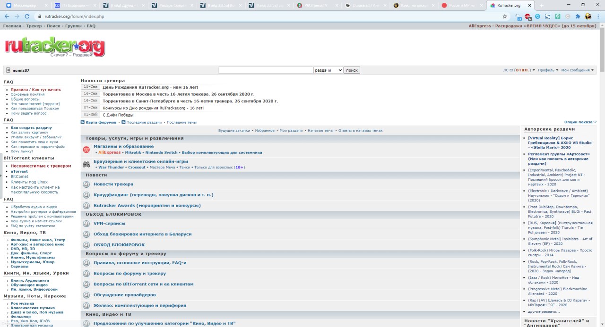The height and width of the screenshot is (327, 605).
Task: Open the red ABP adblock extension icon
Action: [x=528, y=16]
